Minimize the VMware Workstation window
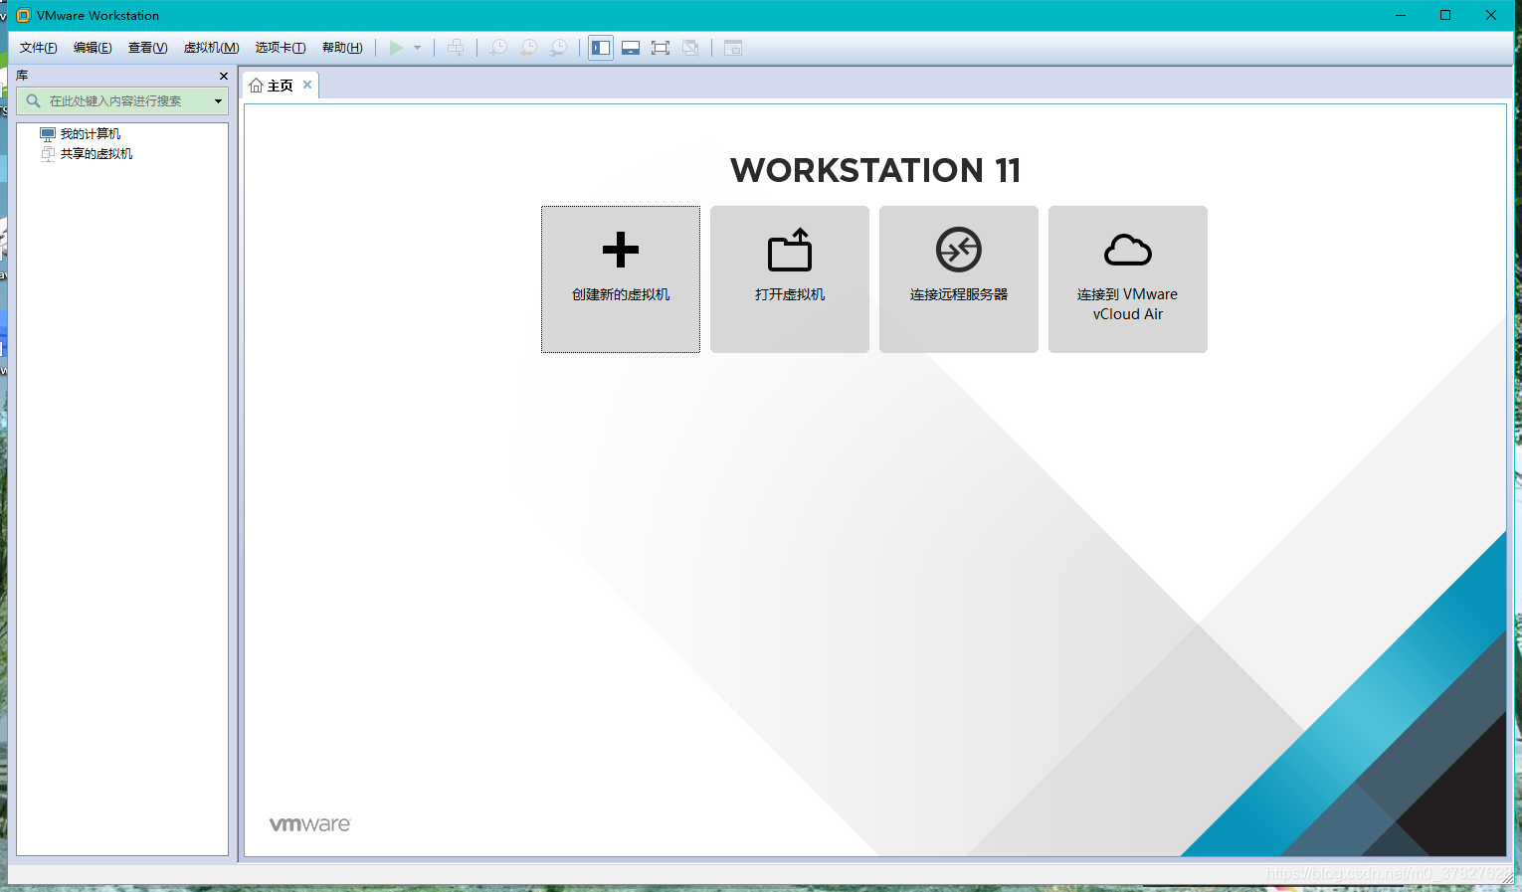The height and width of the screenshot is (892, 1522). 1401,15
